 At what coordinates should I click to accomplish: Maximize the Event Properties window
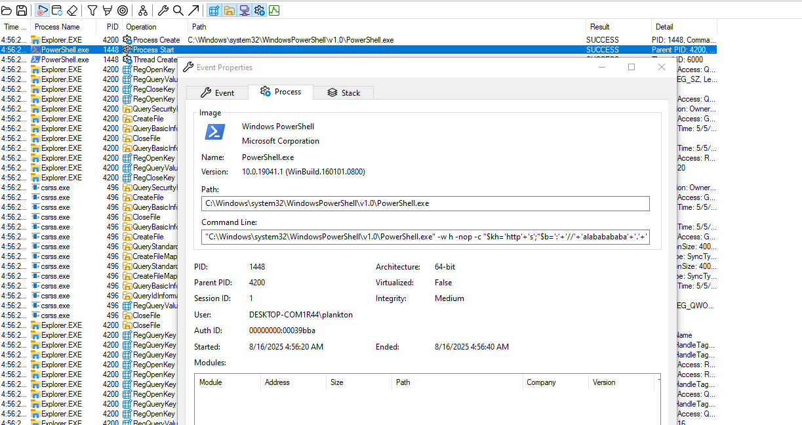click(x=632, y=67)
